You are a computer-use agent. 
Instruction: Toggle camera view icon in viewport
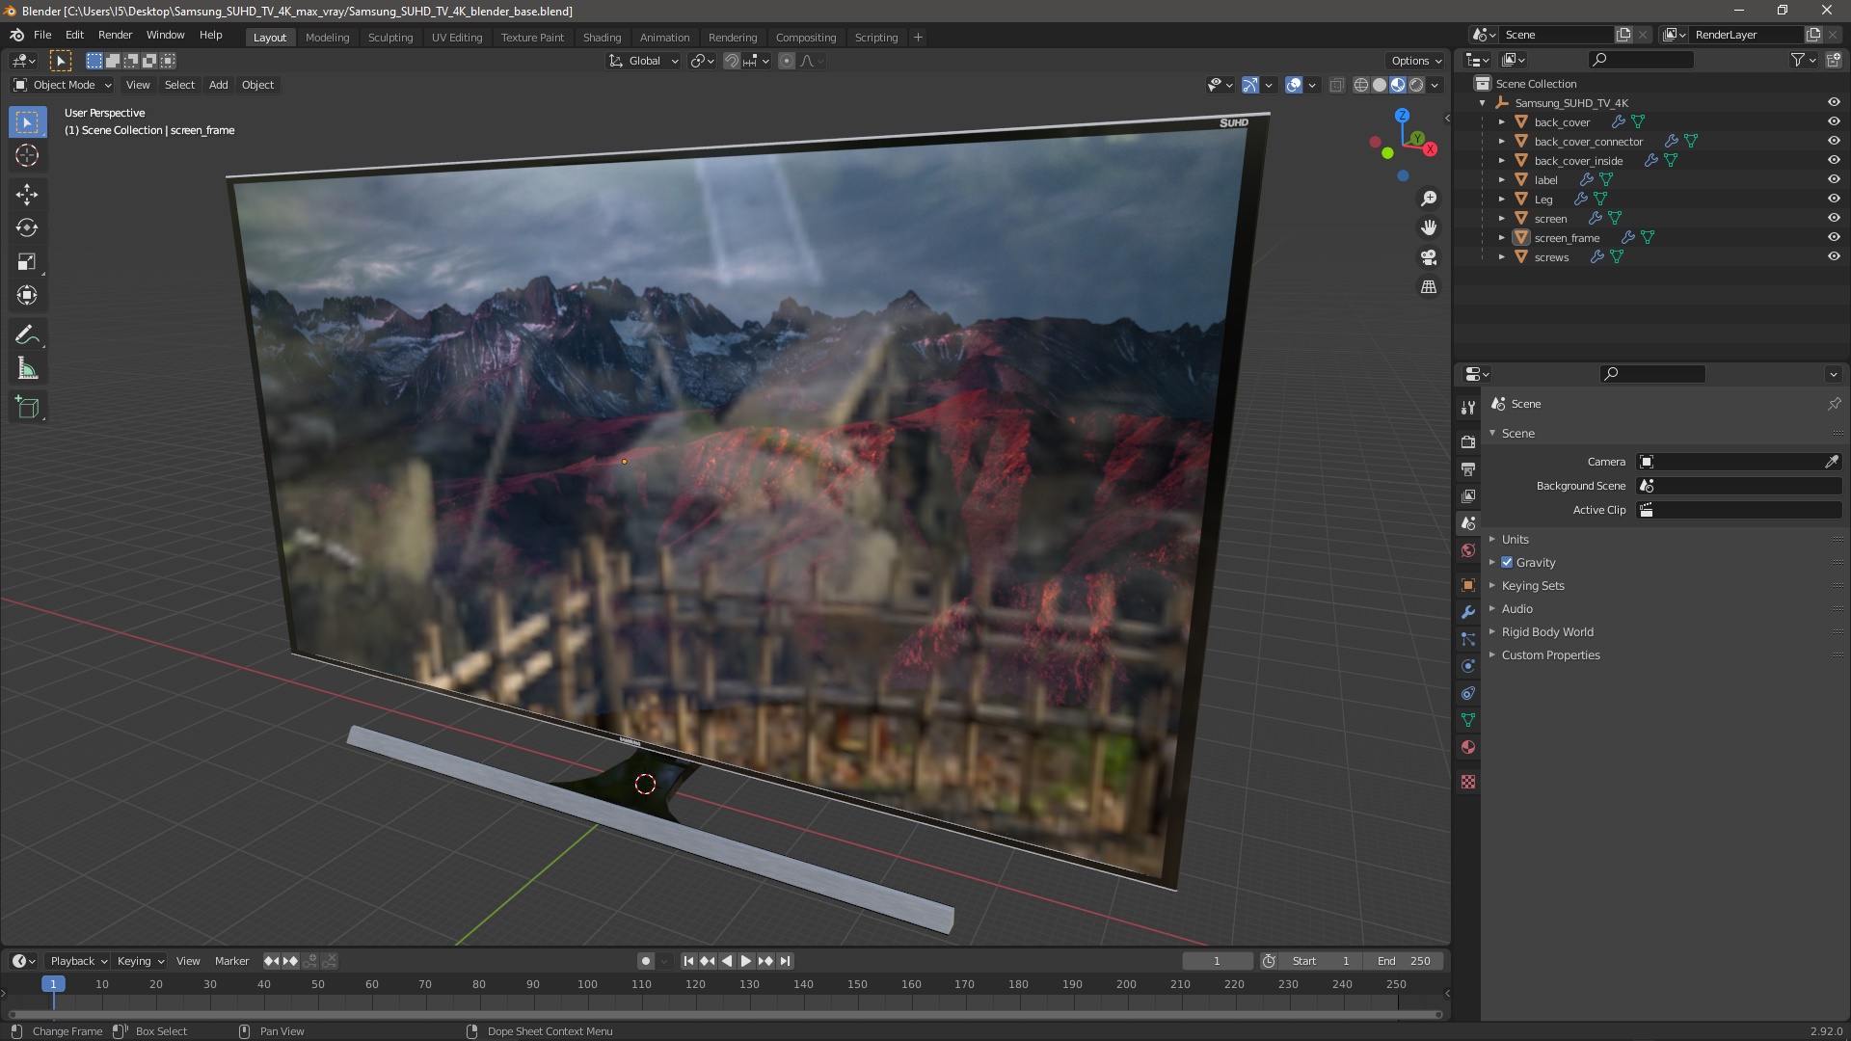coord(1429,257)
